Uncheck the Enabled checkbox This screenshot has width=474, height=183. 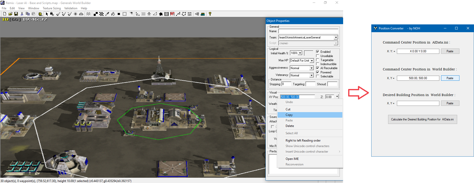tap(318, 52)
